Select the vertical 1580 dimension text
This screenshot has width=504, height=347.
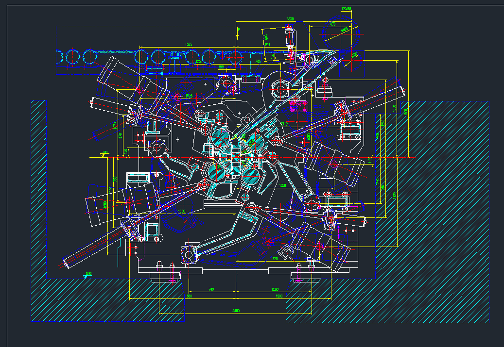click(105, 204)
